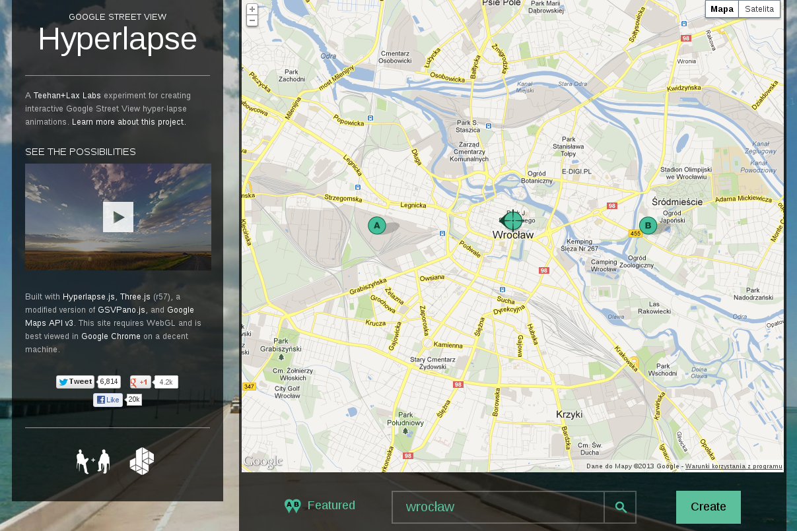The height and width of the screenshot is (531, 797).
Task: Play the See the Possibilities video
Action: (x=118, y=217)
